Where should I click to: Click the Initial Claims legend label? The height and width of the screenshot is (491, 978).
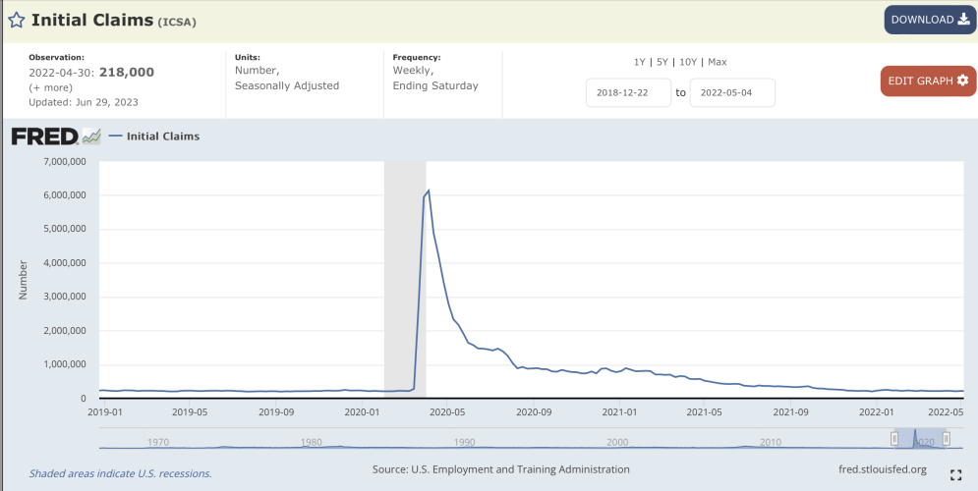(x=162, y=136)
